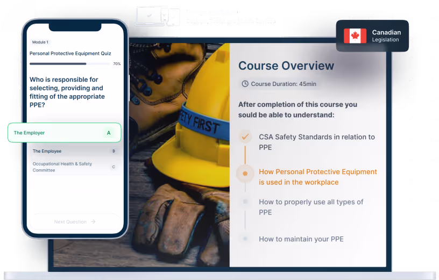Click the faded devices icon at top
Viewport: 439px width, 280px height.
157,16
